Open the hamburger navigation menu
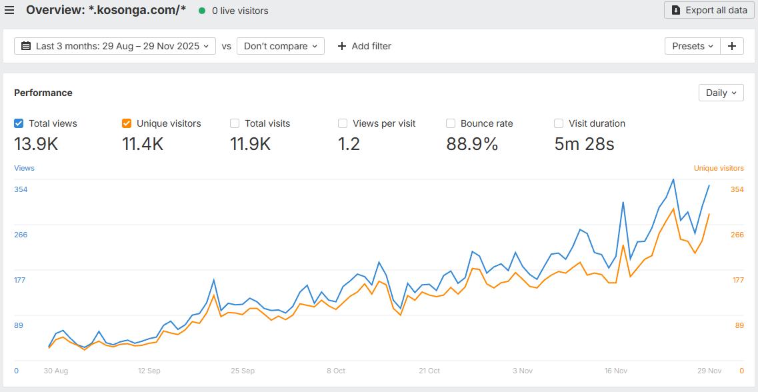The image size is (758, 392). 9,10
